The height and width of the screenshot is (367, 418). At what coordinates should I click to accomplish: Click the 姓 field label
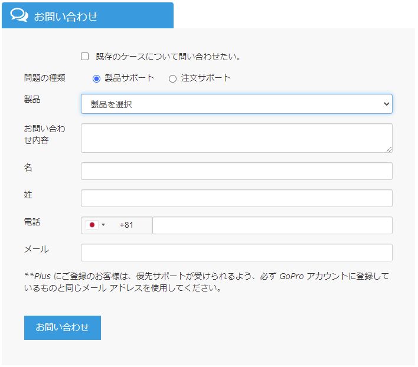[28, 195]
